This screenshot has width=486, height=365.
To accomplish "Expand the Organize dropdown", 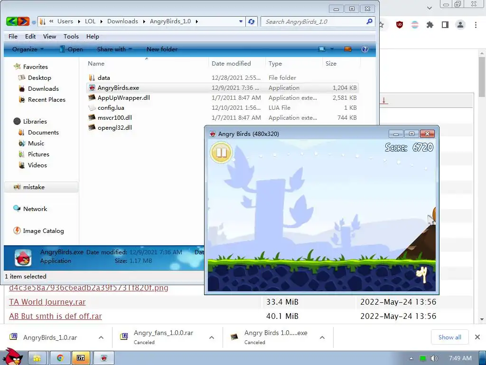I will [x=28, y=49].
